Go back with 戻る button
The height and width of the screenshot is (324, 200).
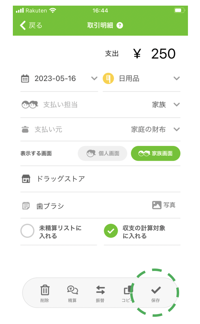point(31,25)
